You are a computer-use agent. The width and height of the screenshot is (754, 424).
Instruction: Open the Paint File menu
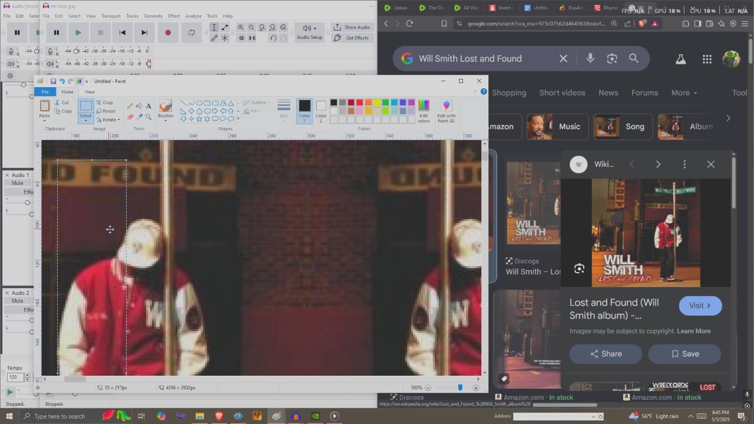45,92
